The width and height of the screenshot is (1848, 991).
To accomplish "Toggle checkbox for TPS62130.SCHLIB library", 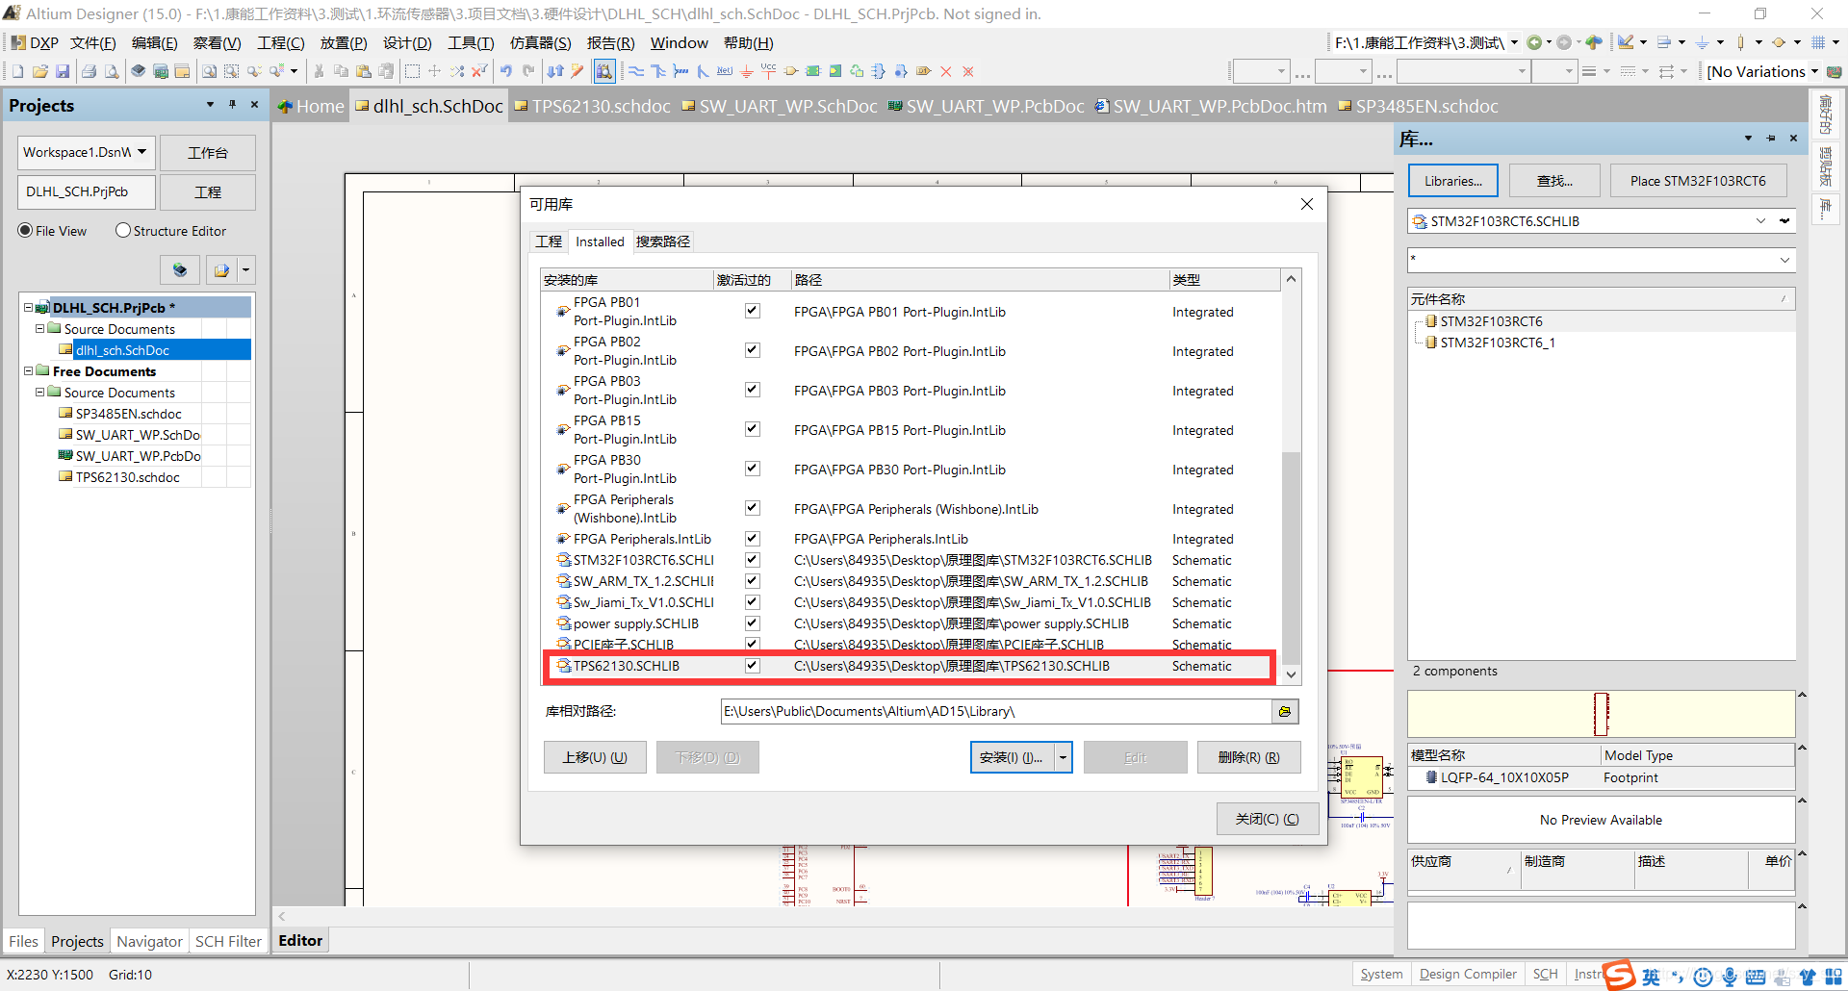I will [753, 665].
